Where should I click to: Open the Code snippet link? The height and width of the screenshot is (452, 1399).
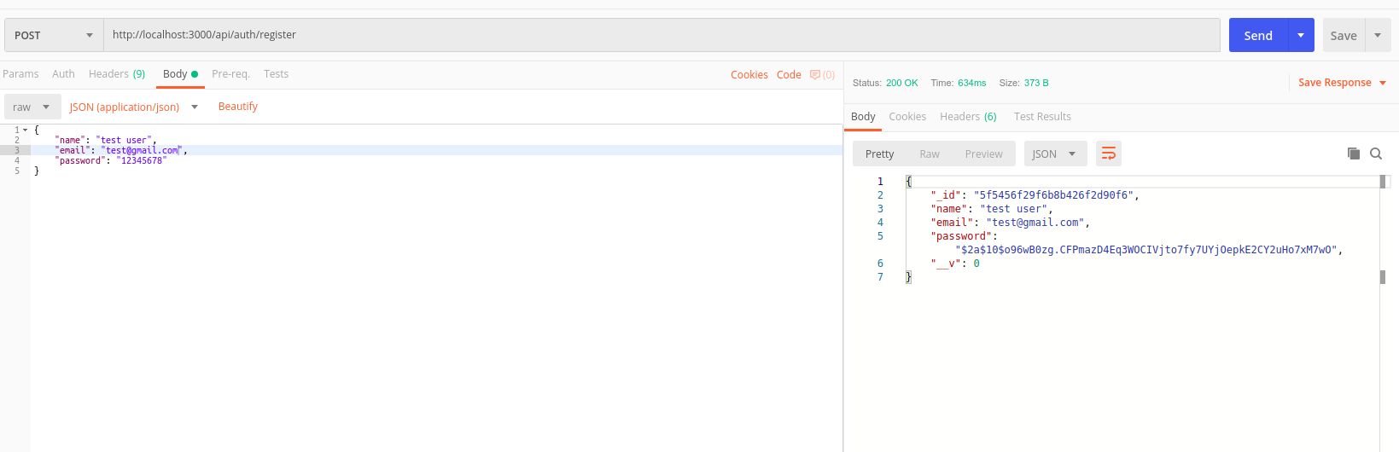click(789, 75)
